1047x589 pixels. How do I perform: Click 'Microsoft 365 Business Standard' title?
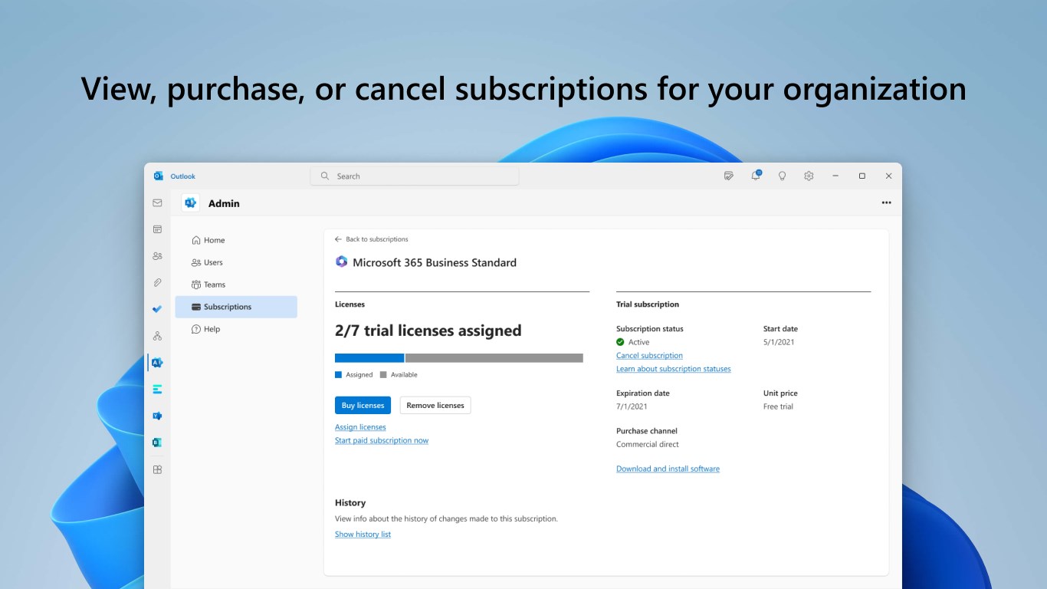pyautogui.click(x=435, y=262)
